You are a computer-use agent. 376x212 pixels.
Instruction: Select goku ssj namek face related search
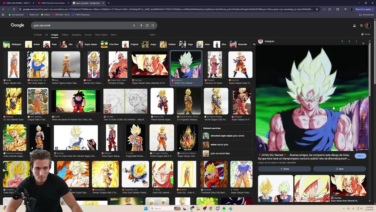227,153
